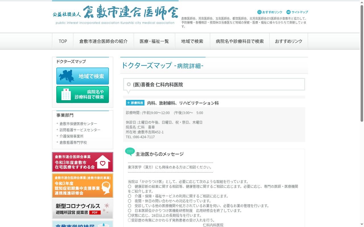Click the 診療科目 blue label badge
The height and width of the screenshot is (227, 364).
(135, 103)
